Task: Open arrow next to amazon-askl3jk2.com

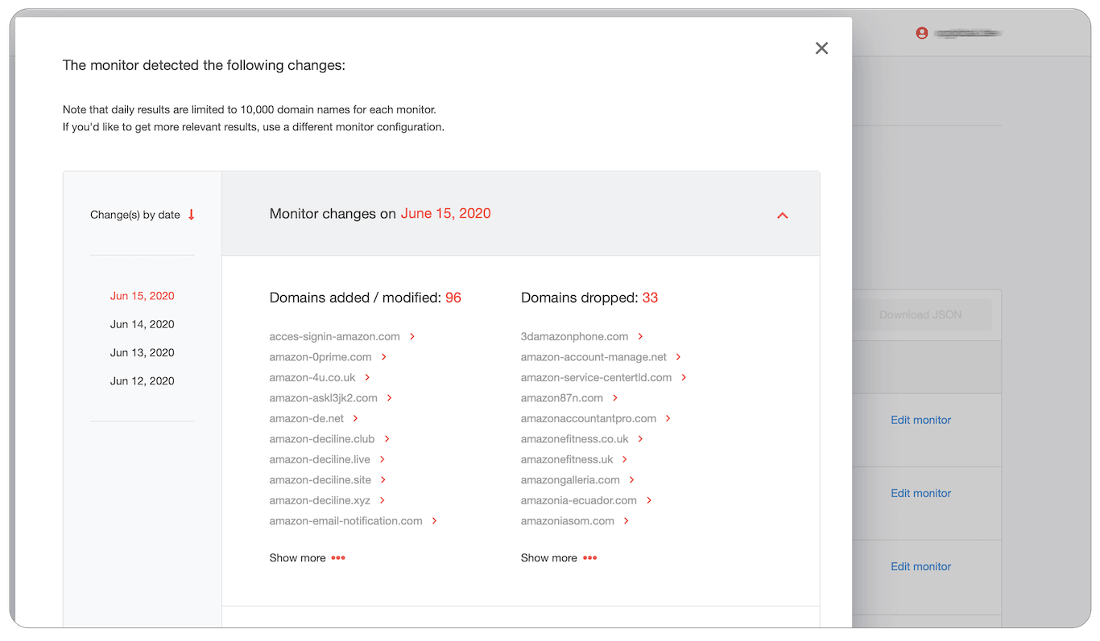Action: coord(390,398)
